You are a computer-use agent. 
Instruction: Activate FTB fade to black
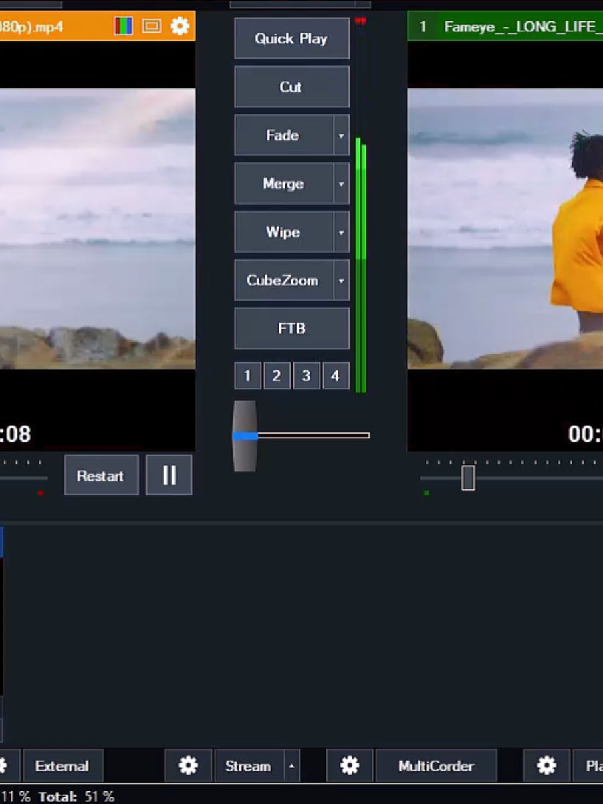[x=291, y=329]
